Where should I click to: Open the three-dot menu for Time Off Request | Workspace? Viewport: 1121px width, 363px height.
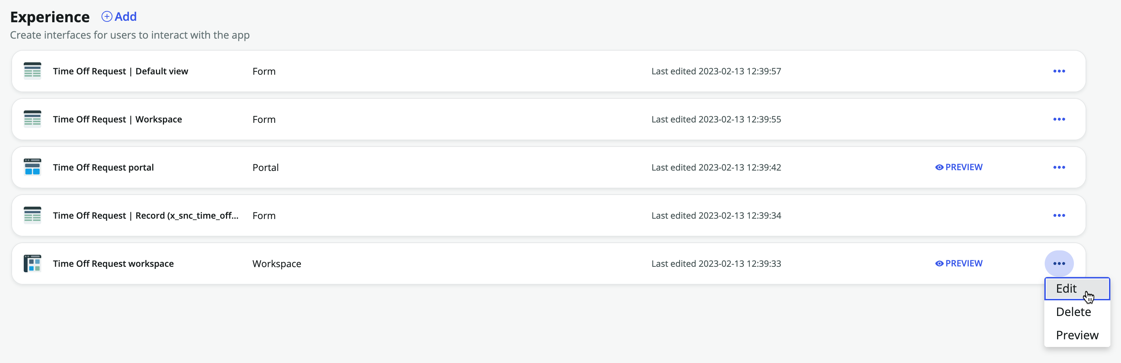pyautogui.click(x=1059, y=120)
